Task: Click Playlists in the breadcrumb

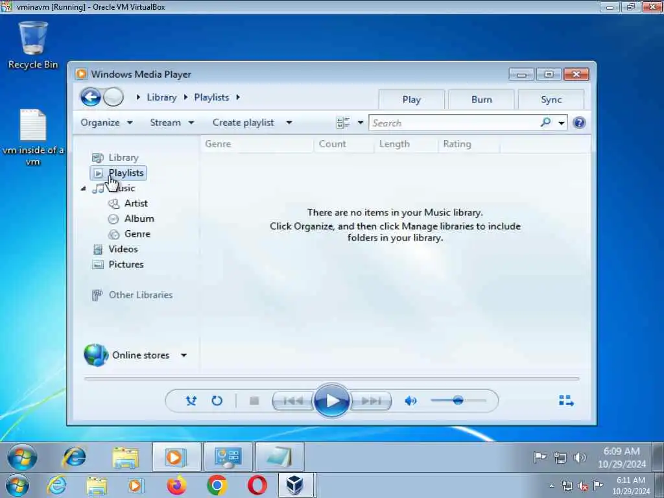Action: [x=211, y=97]
